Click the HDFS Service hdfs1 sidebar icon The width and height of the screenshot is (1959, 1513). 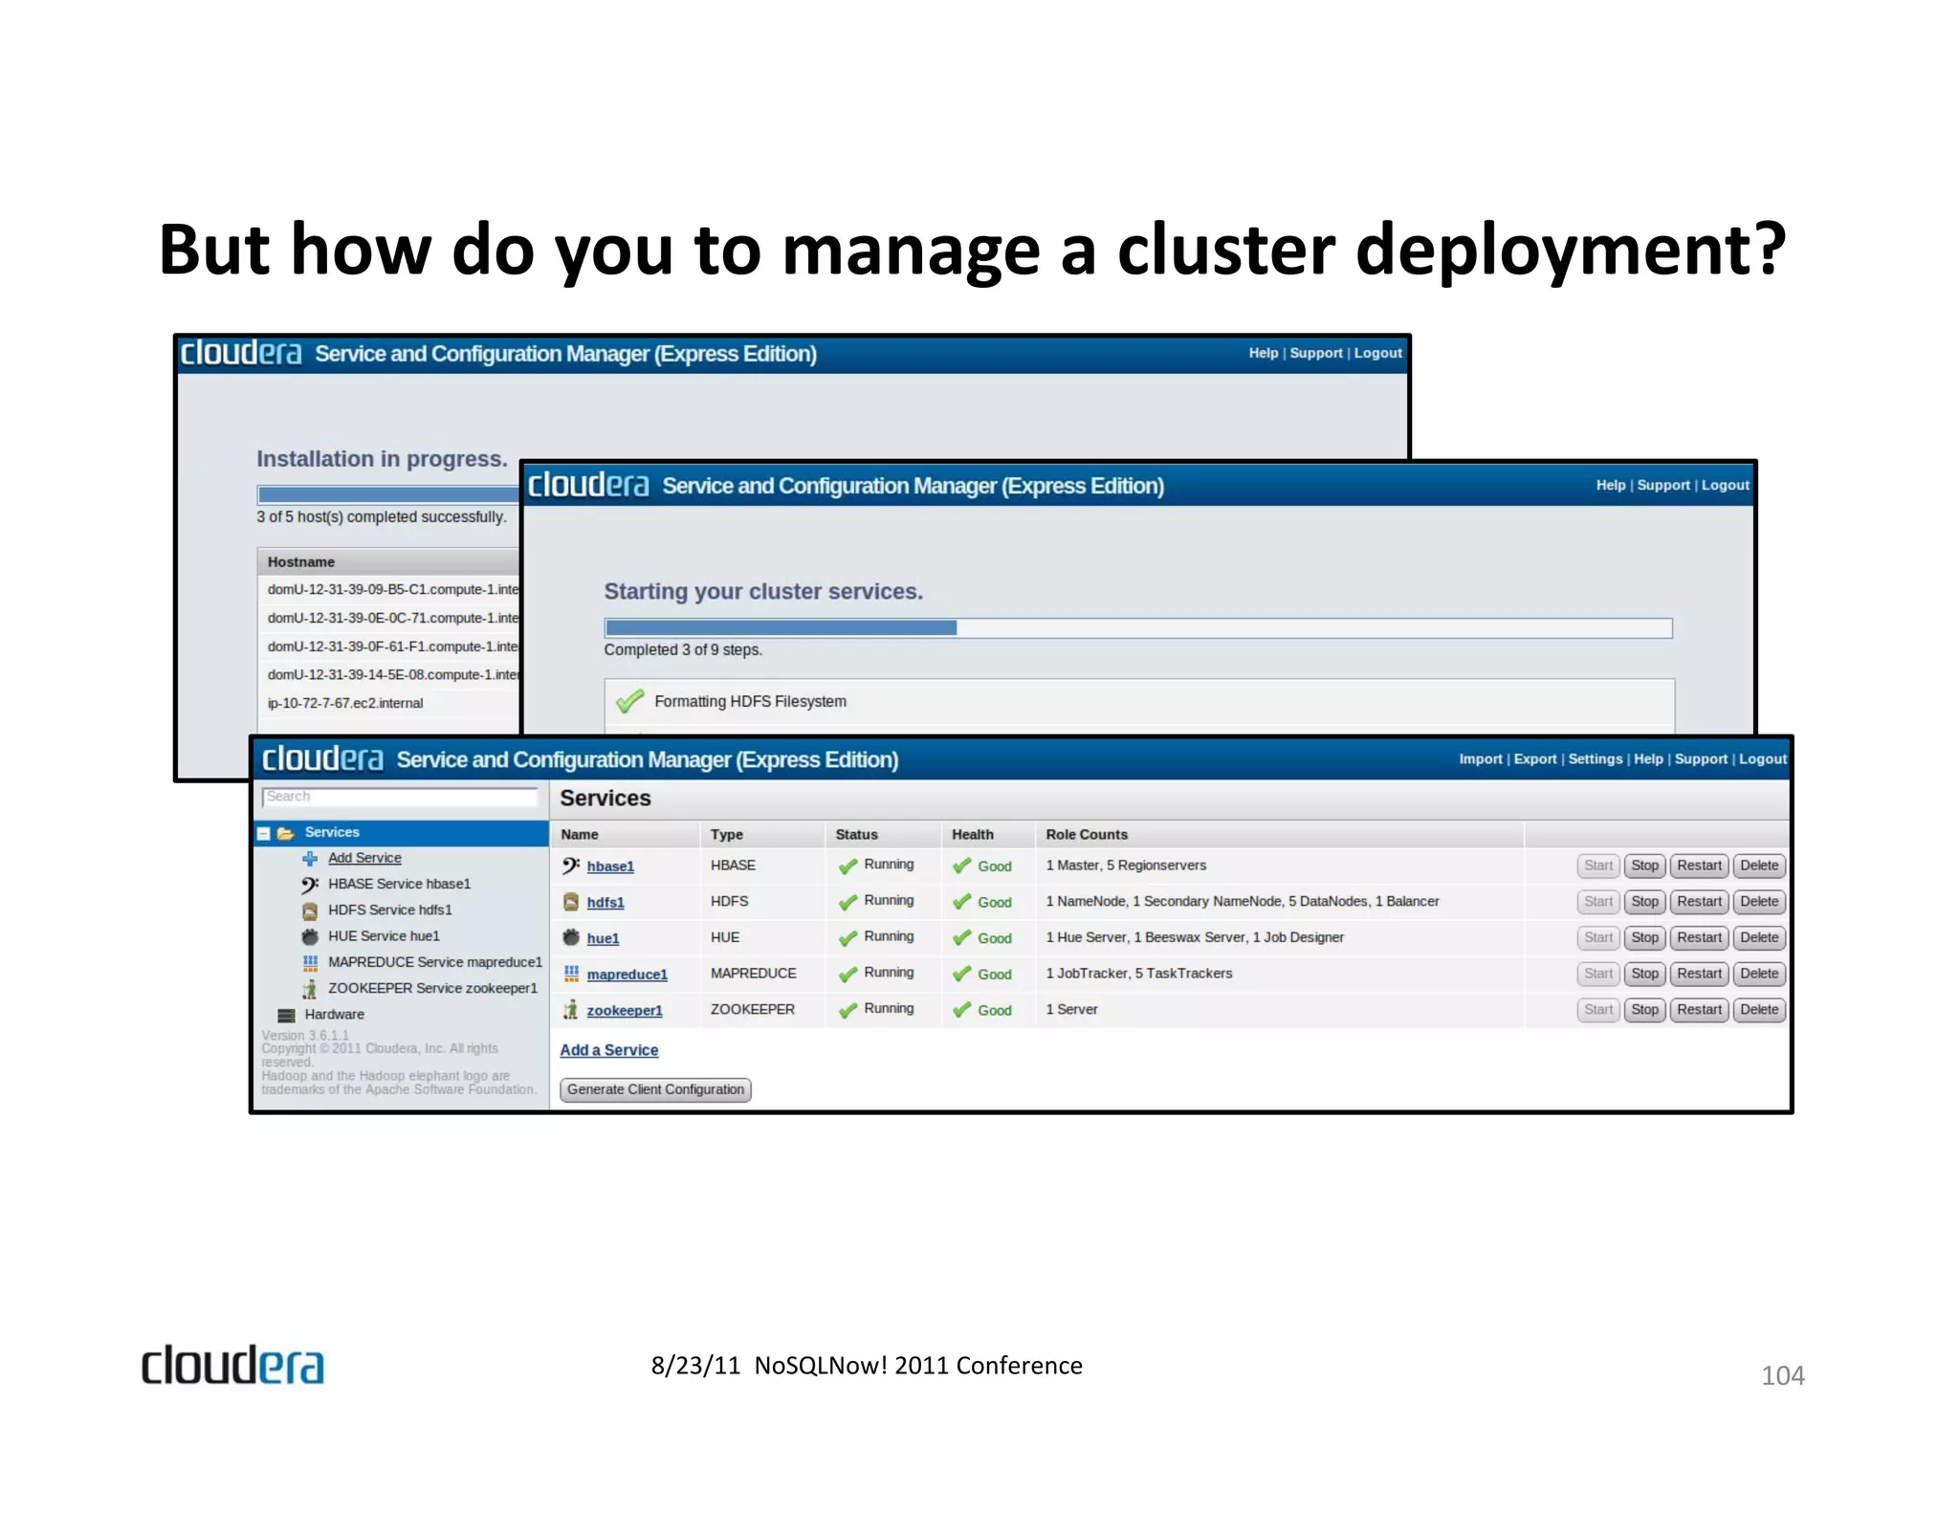309,910
